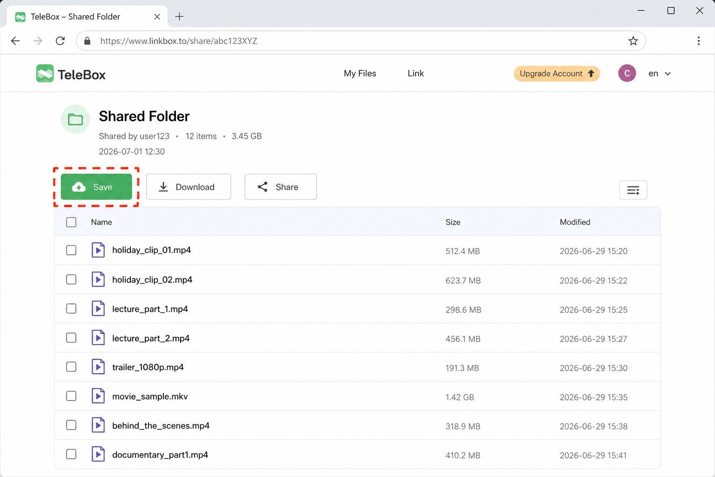Check the lecture_part_1.mp4 checkbox
Viewport: 715px width, 477px height.
coord(71,308)
